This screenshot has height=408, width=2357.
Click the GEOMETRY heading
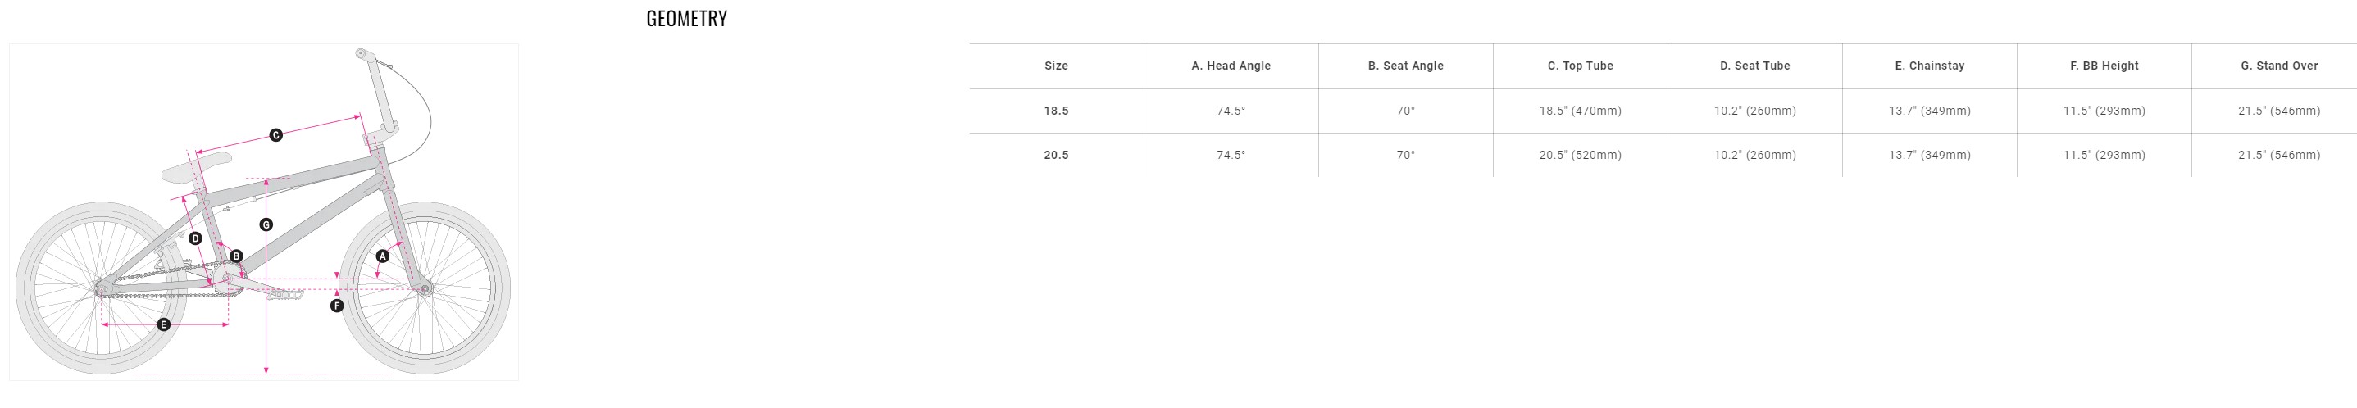(x=686, y=19)
